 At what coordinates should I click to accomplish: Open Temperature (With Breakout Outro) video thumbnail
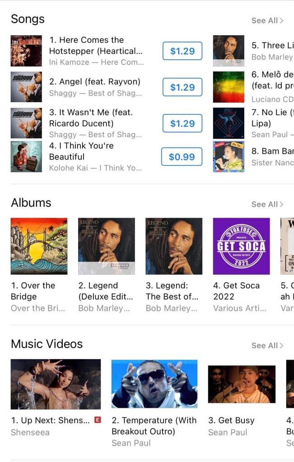click(x=154, y=383)
